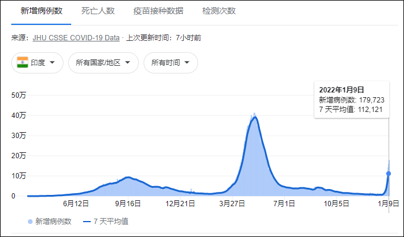Click the 20万 y-axis label
Image resolution: width=404 pixels, height=237 pixels.
19,156
